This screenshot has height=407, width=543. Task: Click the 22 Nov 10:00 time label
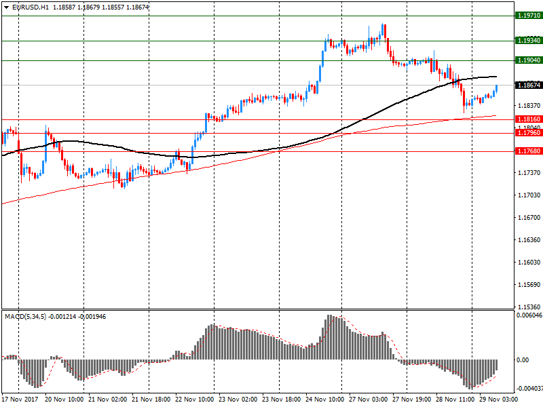point(195,400)
